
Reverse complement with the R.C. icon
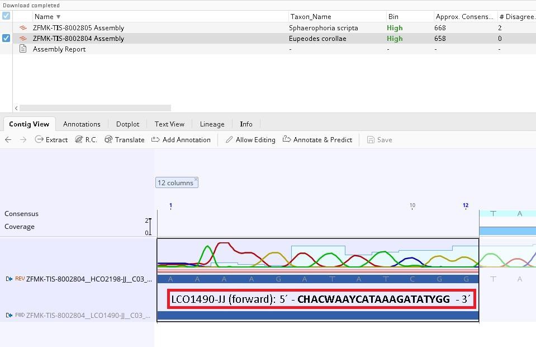point(79,139)
